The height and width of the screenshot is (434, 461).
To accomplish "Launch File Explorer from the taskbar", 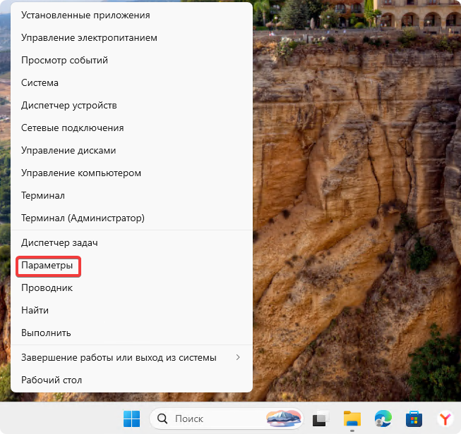I will pos(352,418).
